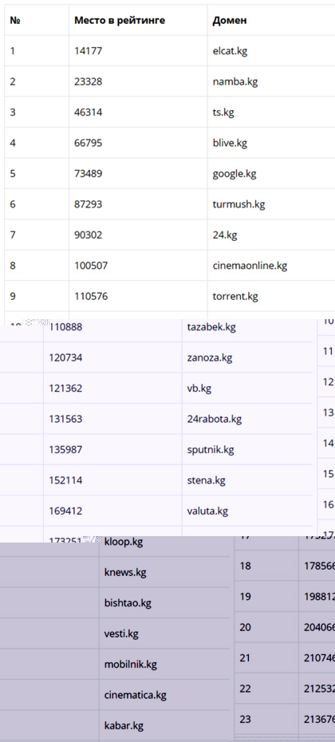335x742 pixels.
Task: Click the cinematica.kg domain
Action: (136, 695)
